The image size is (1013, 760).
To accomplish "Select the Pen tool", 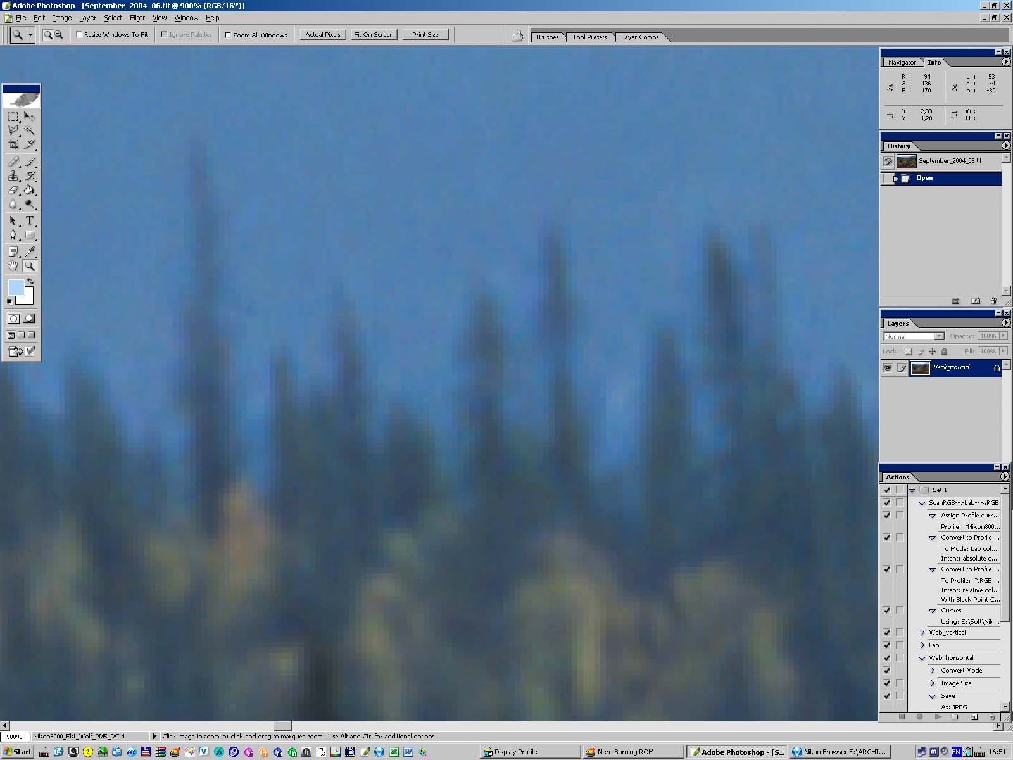I will click(x=13, y=235).
